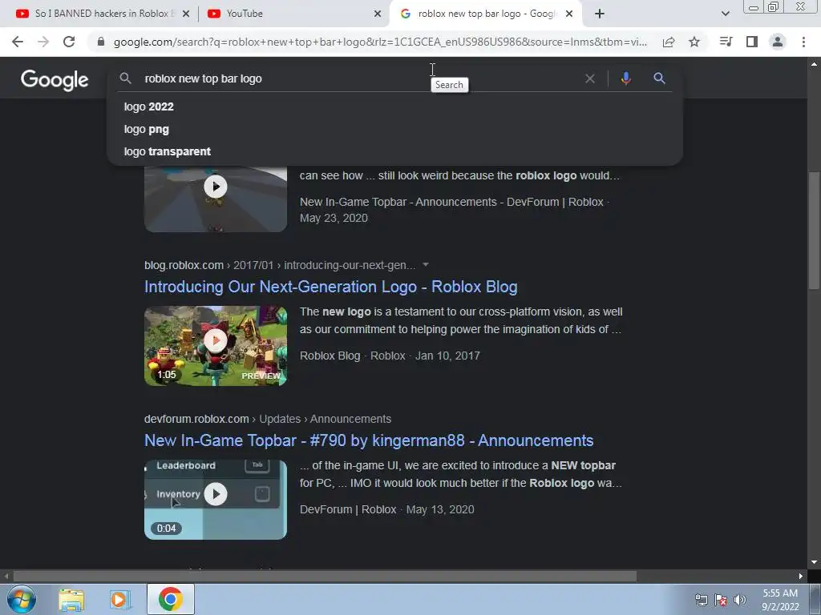Click Chrome icon in taskbar
Image resolution: width=821 pixels, height=615 pixels.
pyautogui.click(x=170, y=599)
